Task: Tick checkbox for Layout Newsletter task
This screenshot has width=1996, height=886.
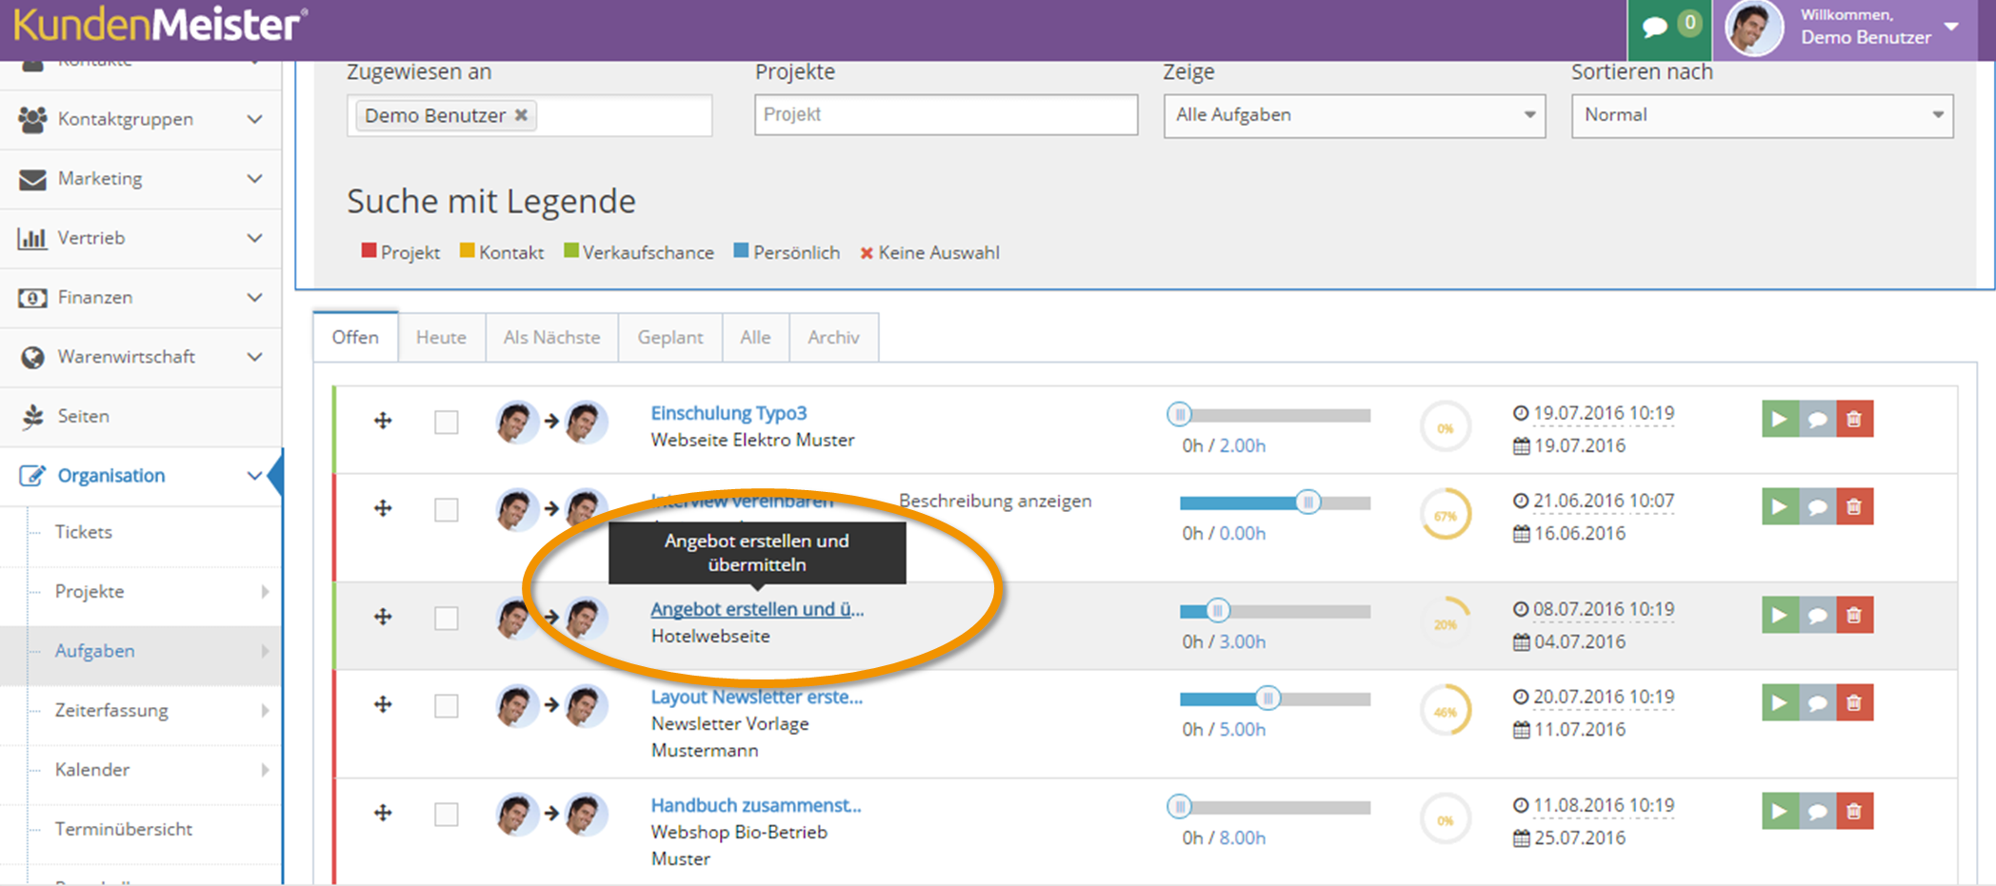Action: tap(446, 705)
